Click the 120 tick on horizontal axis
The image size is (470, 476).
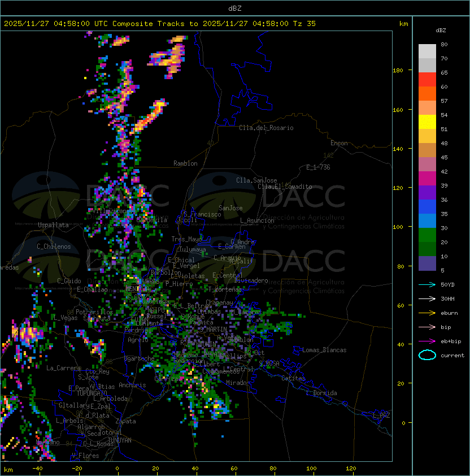351,468
